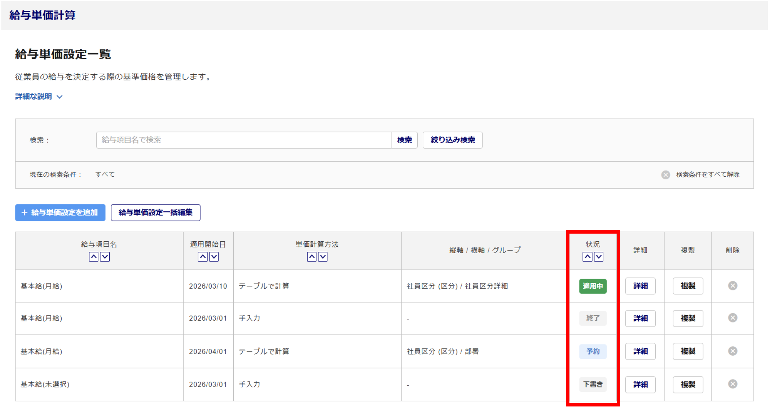Expand the 詳細な説明 section
The height and width of the screenshot is (413, 770).
(x=38, y=97)
